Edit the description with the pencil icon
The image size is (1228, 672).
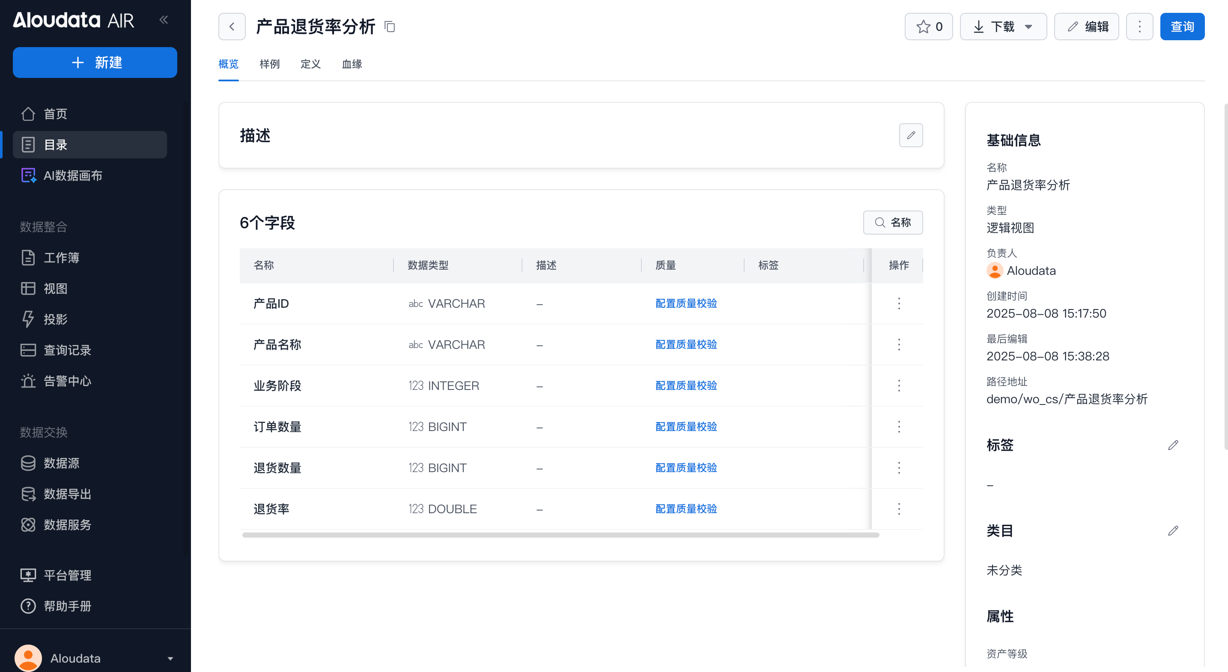pyautogui.click(x=911, y=135)
